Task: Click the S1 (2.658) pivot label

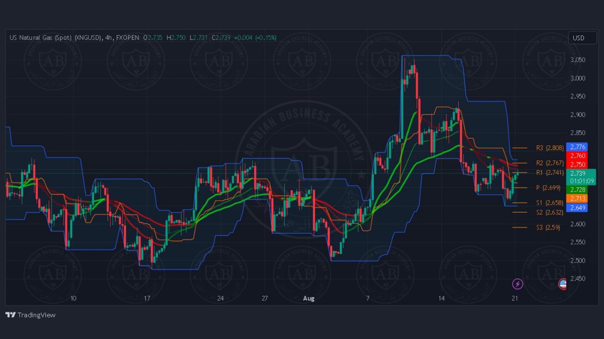Action: [550, 203]
